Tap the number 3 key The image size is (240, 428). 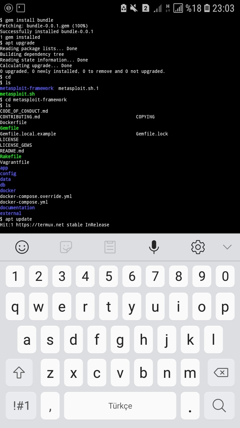(62, 276)
